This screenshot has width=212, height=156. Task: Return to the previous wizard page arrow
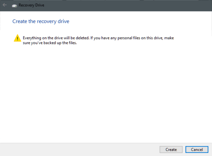pyautogui.click(x=5, y=5)
